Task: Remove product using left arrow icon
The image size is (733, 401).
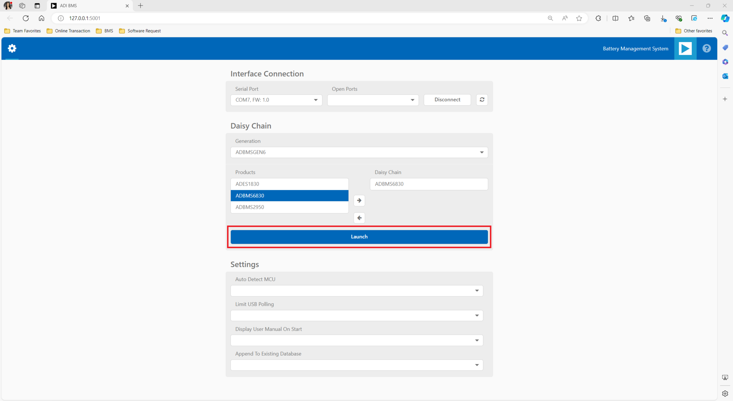Action: pos(359,218)
